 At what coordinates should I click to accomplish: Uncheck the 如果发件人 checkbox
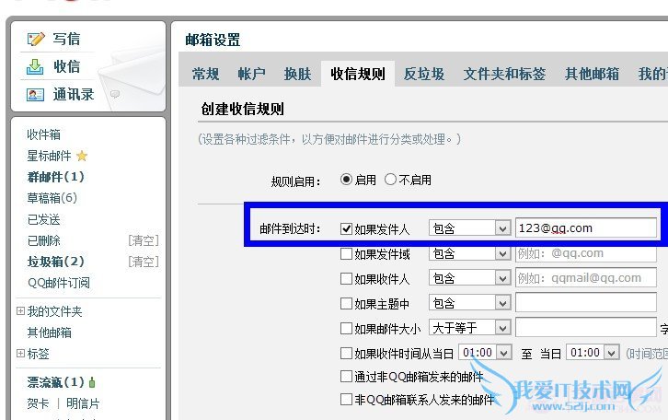[x=346, y=229]
